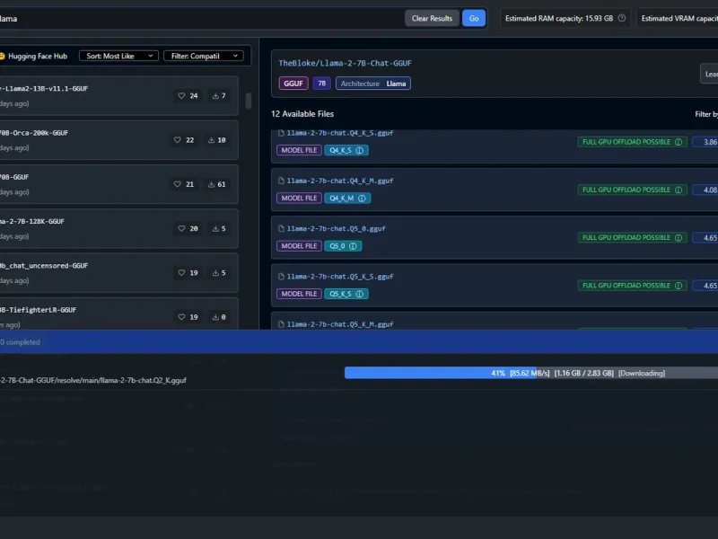Click info icon on Q5_K_S badge

(x=360, y=294)
